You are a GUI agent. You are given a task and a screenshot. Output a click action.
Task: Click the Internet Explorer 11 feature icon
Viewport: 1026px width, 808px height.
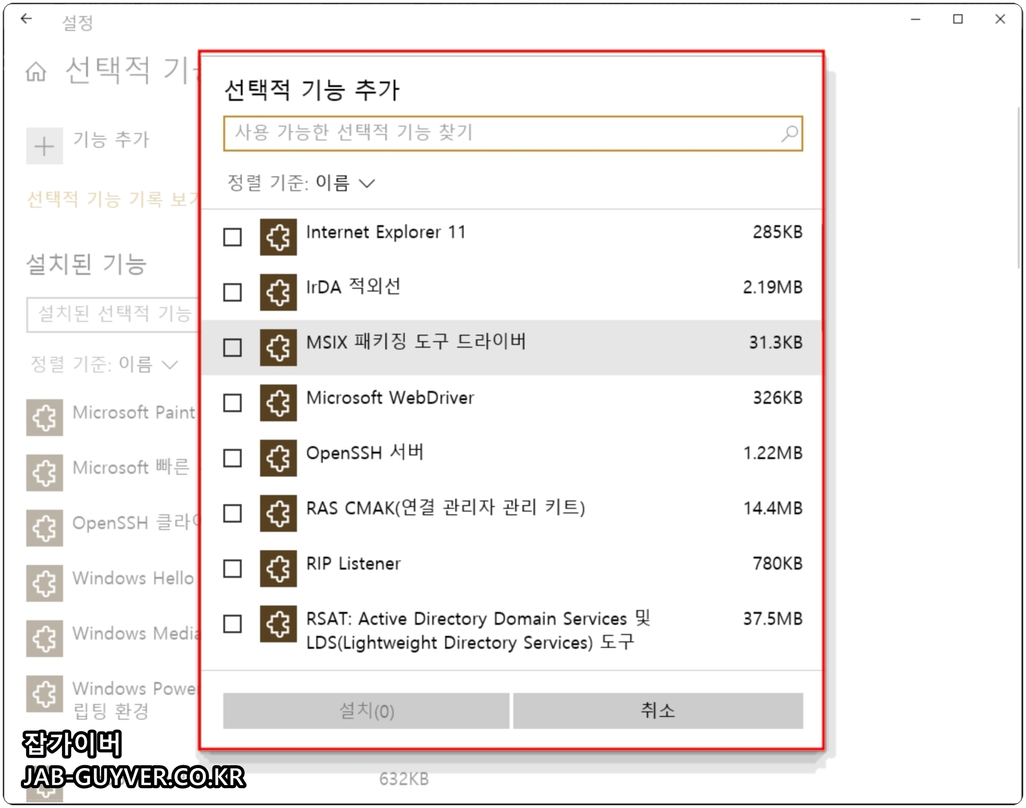point(278,237)
